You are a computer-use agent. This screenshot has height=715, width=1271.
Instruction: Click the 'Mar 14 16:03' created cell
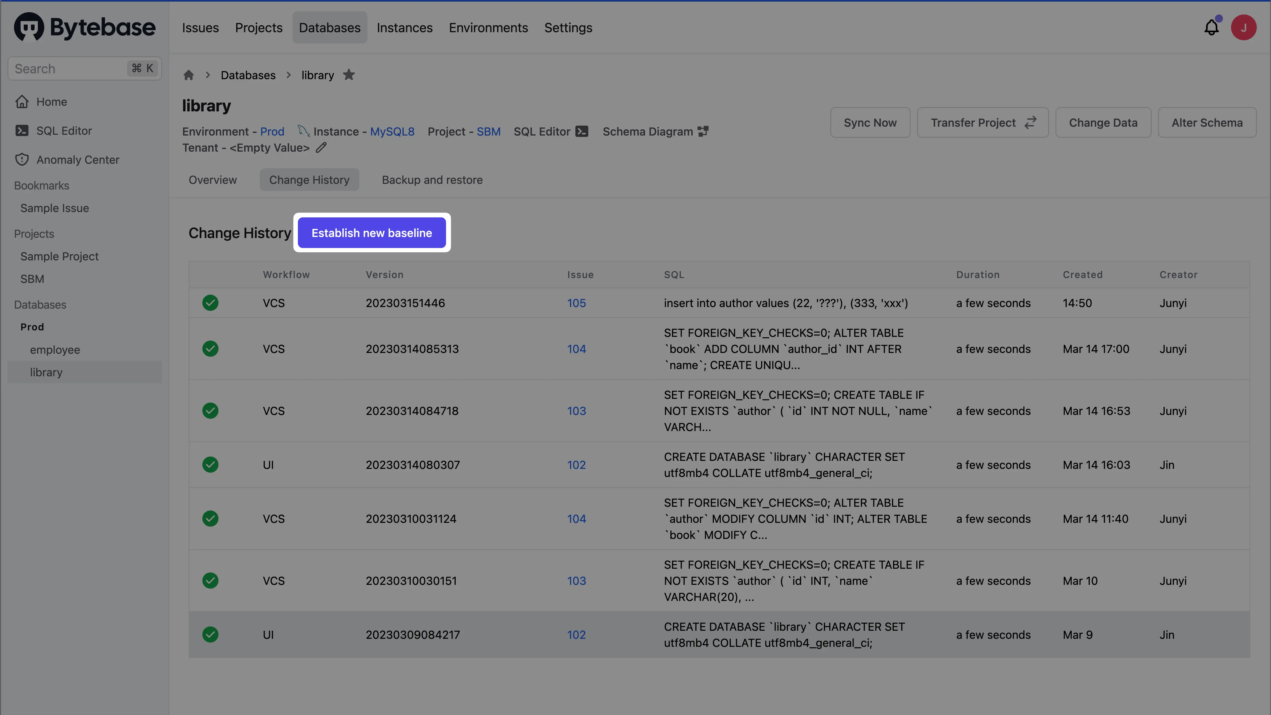click(x=1096, y=465)
